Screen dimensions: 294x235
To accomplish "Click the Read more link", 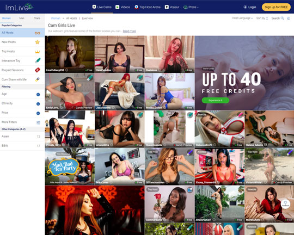I will pos(129,31).
